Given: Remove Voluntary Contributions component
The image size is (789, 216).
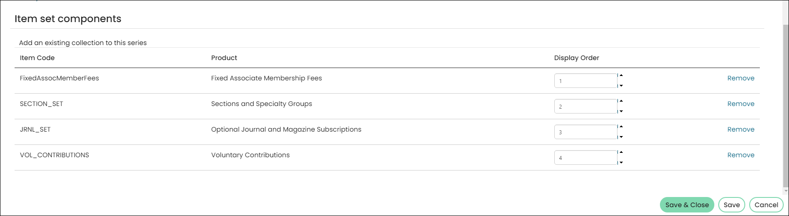Looking at the screenshot, I should point(741,155).
